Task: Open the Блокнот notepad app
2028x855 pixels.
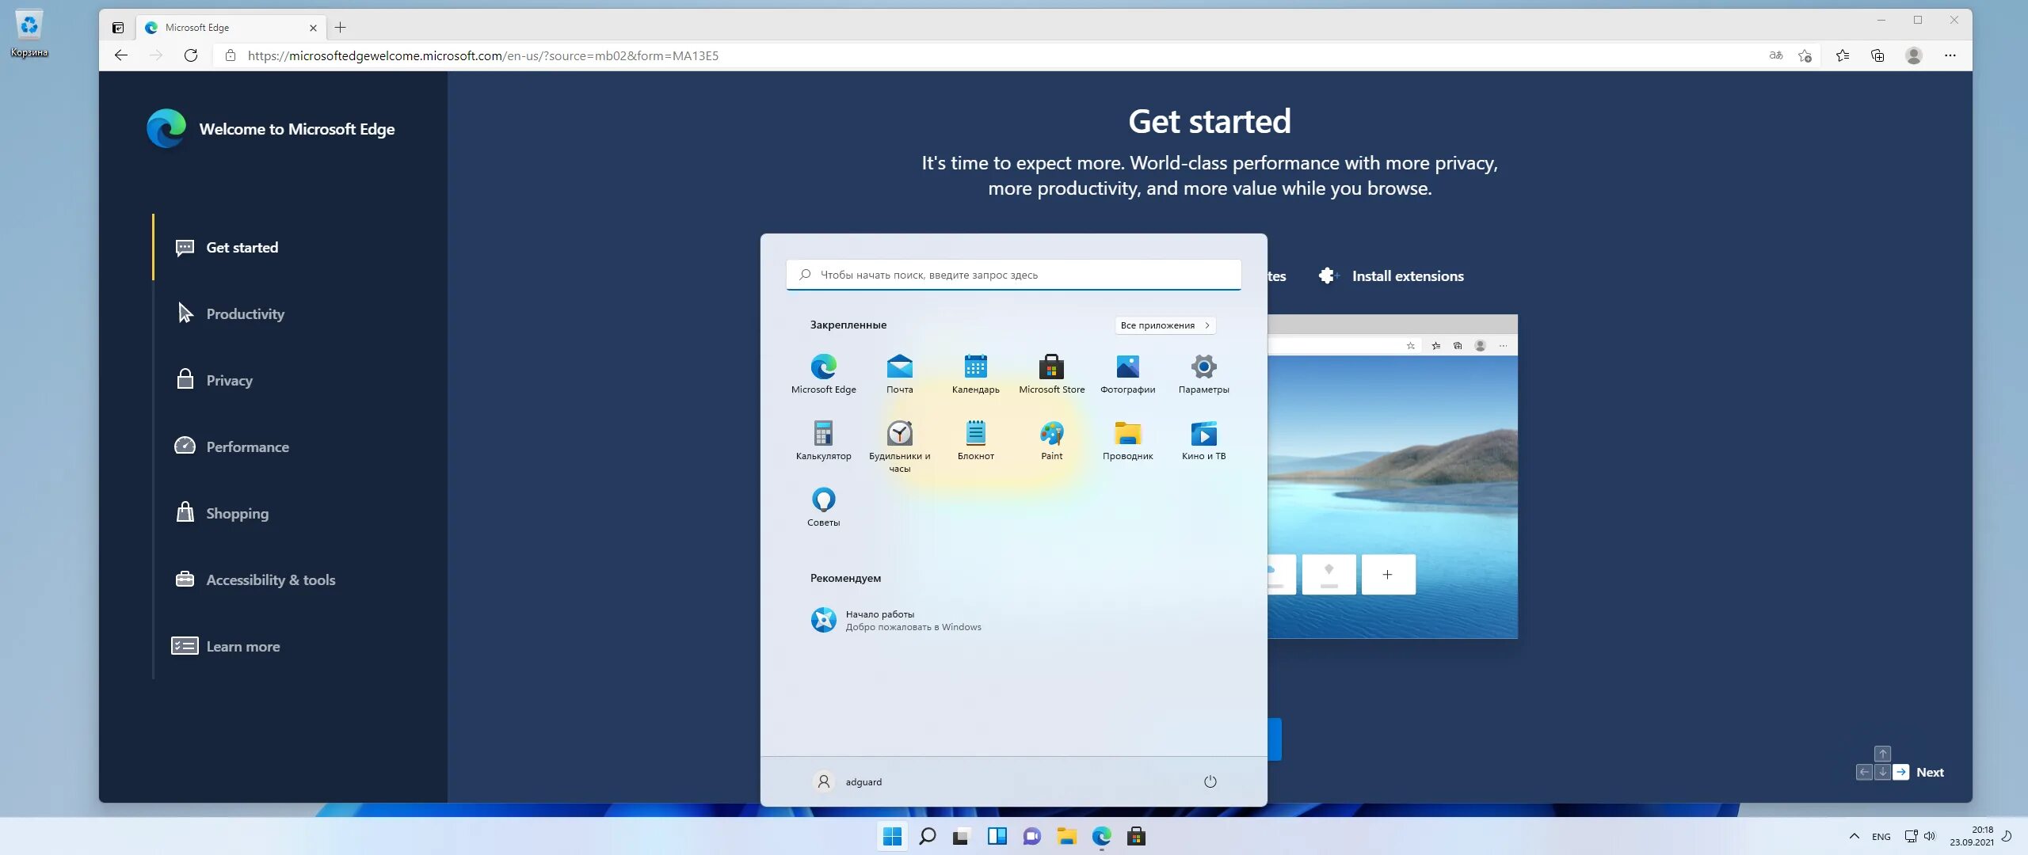Action: (975, 440)
